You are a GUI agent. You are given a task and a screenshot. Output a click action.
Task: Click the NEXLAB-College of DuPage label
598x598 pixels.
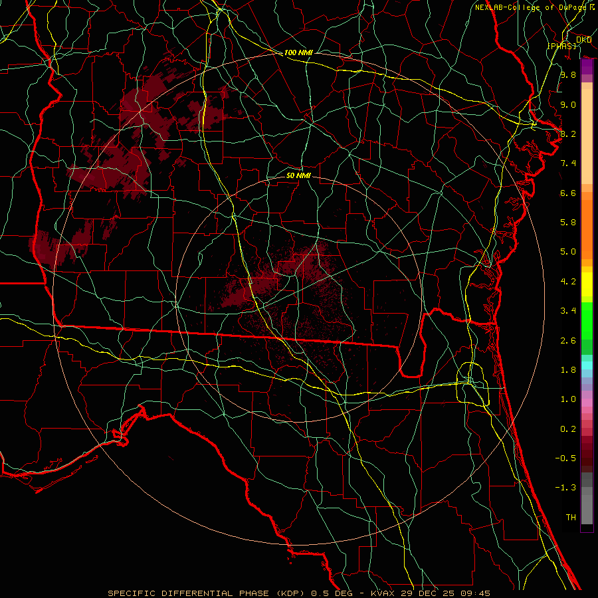pos(530,7)
